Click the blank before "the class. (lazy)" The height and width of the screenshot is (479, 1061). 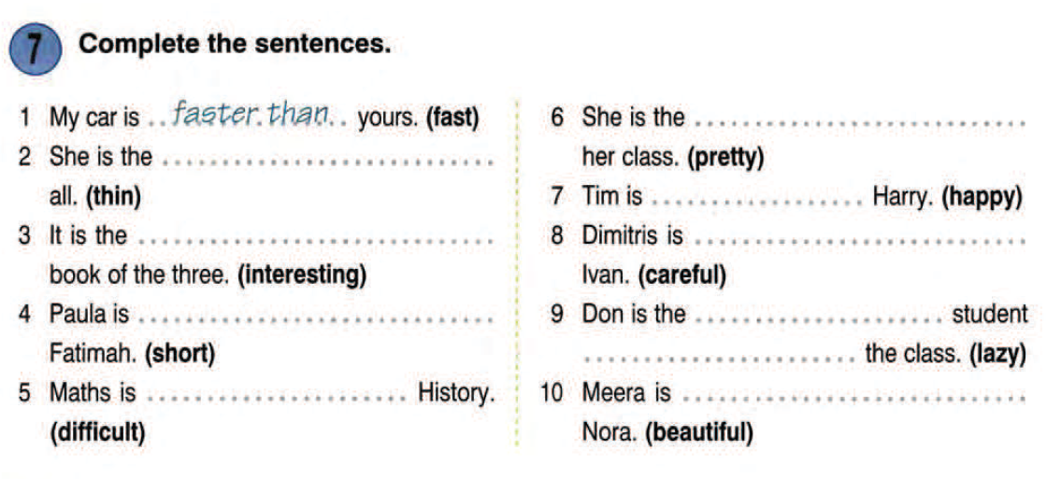720,358
